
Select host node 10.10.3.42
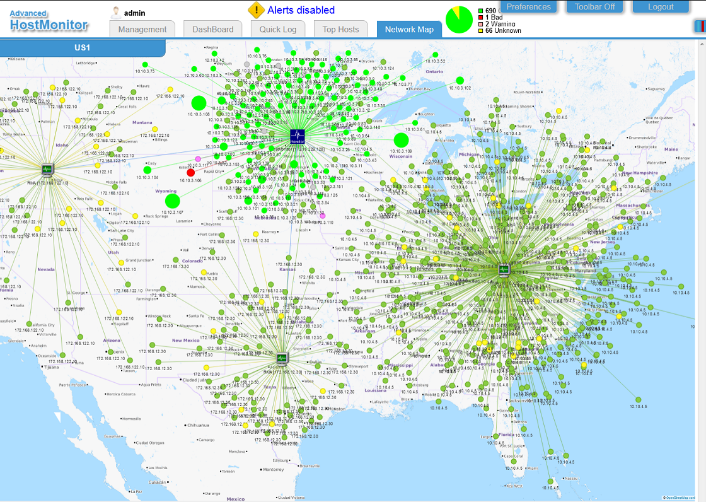tap(215, 54)
